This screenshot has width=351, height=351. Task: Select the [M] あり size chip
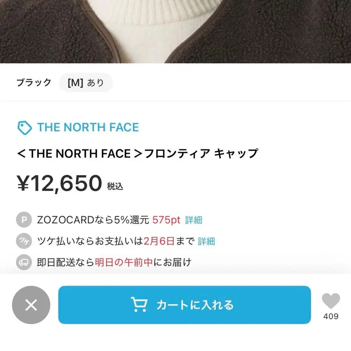tap(86, 82)
